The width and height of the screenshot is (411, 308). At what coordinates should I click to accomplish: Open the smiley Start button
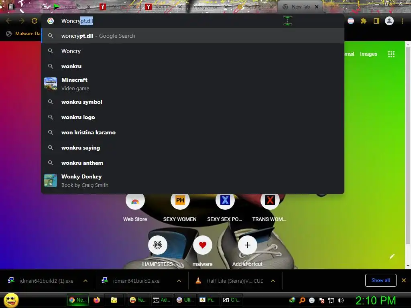11,300
